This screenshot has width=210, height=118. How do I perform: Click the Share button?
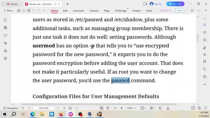[x=179, y=10]
